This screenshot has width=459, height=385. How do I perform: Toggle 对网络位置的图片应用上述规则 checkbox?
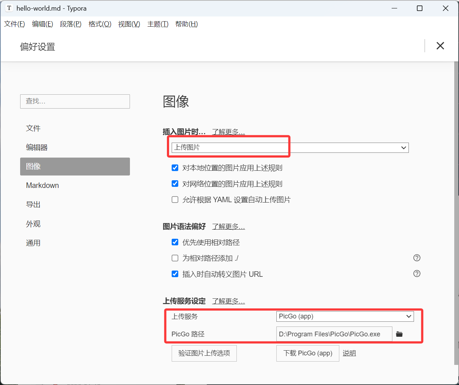click(x=175, y=184)
